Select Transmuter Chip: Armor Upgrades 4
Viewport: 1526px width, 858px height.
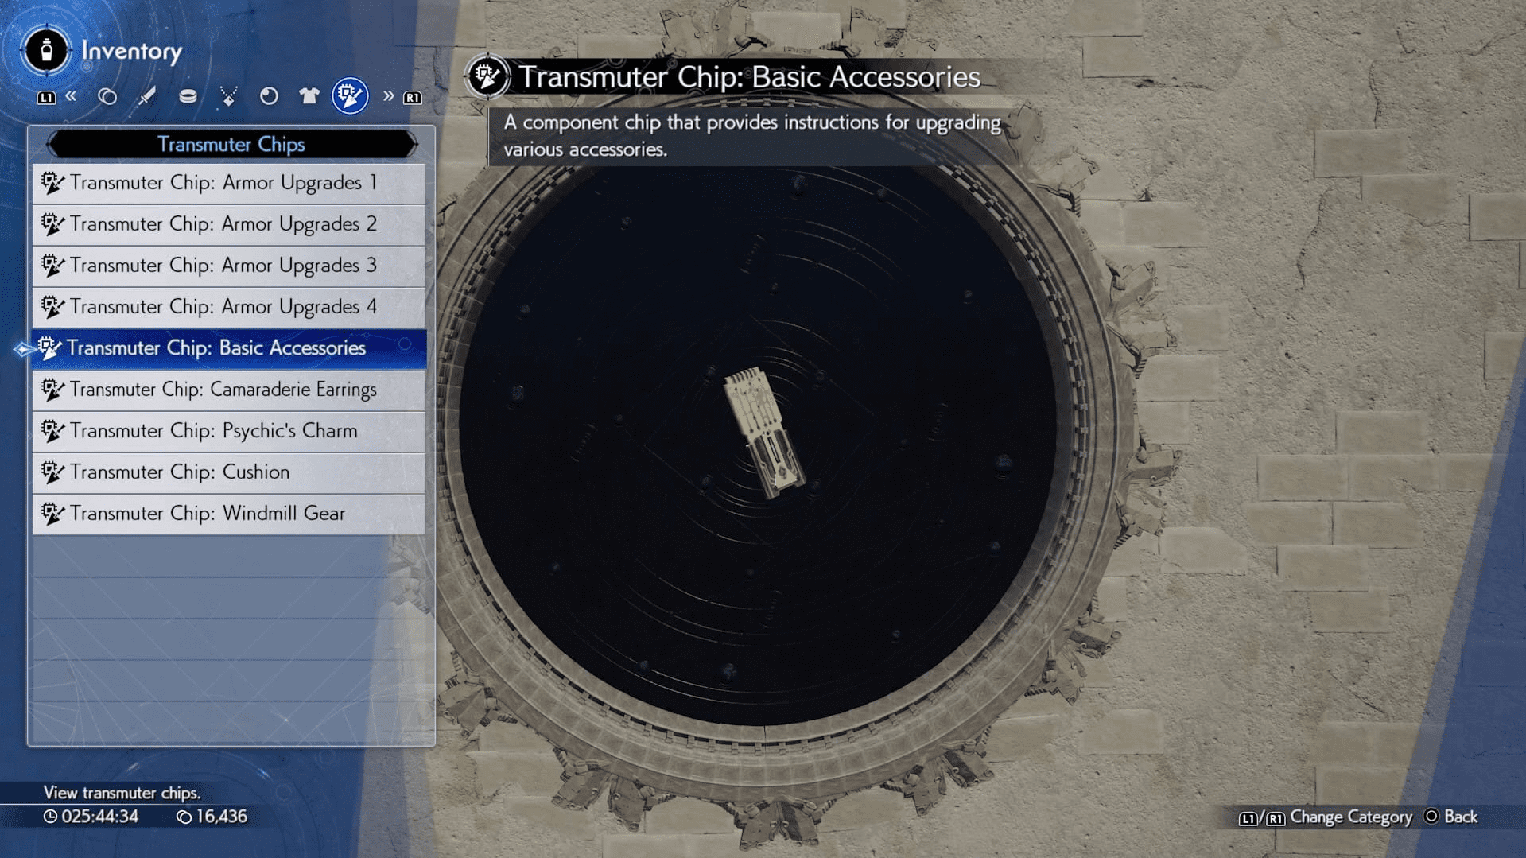(229, 307)
